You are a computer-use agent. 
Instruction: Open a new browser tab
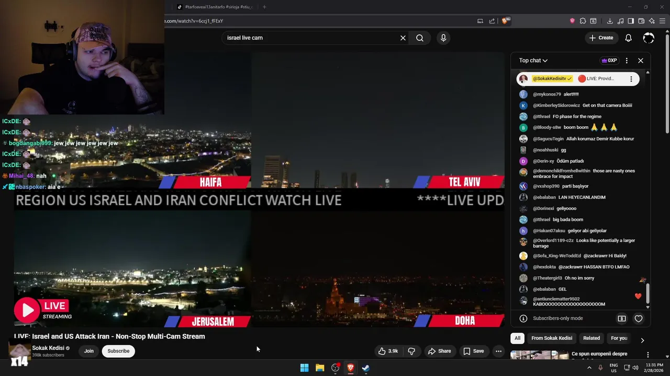(264, 7)
